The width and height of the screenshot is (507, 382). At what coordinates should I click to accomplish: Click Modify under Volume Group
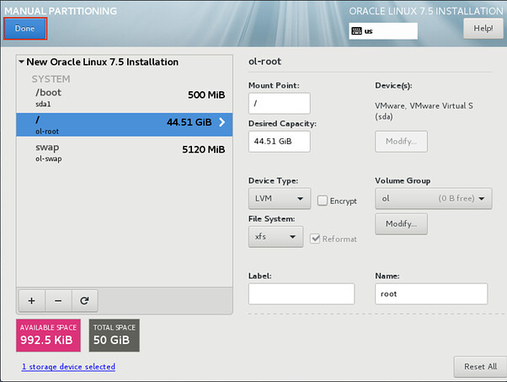(x=401, y=223)
